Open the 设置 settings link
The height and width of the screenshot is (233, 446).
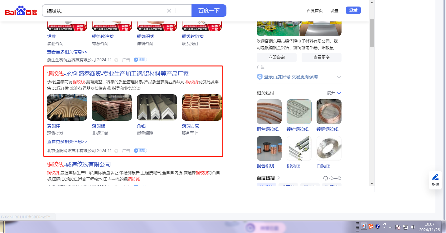334,11
